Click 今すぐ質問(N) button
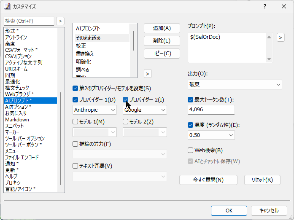The height and width of the screenshot is (220, 294). (x=208, y=180)
